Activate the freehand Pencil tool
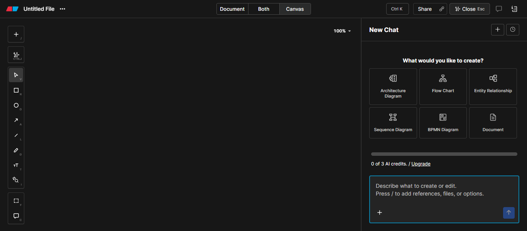Viewport: 527px width, 231px height. [x=16, y=150]
